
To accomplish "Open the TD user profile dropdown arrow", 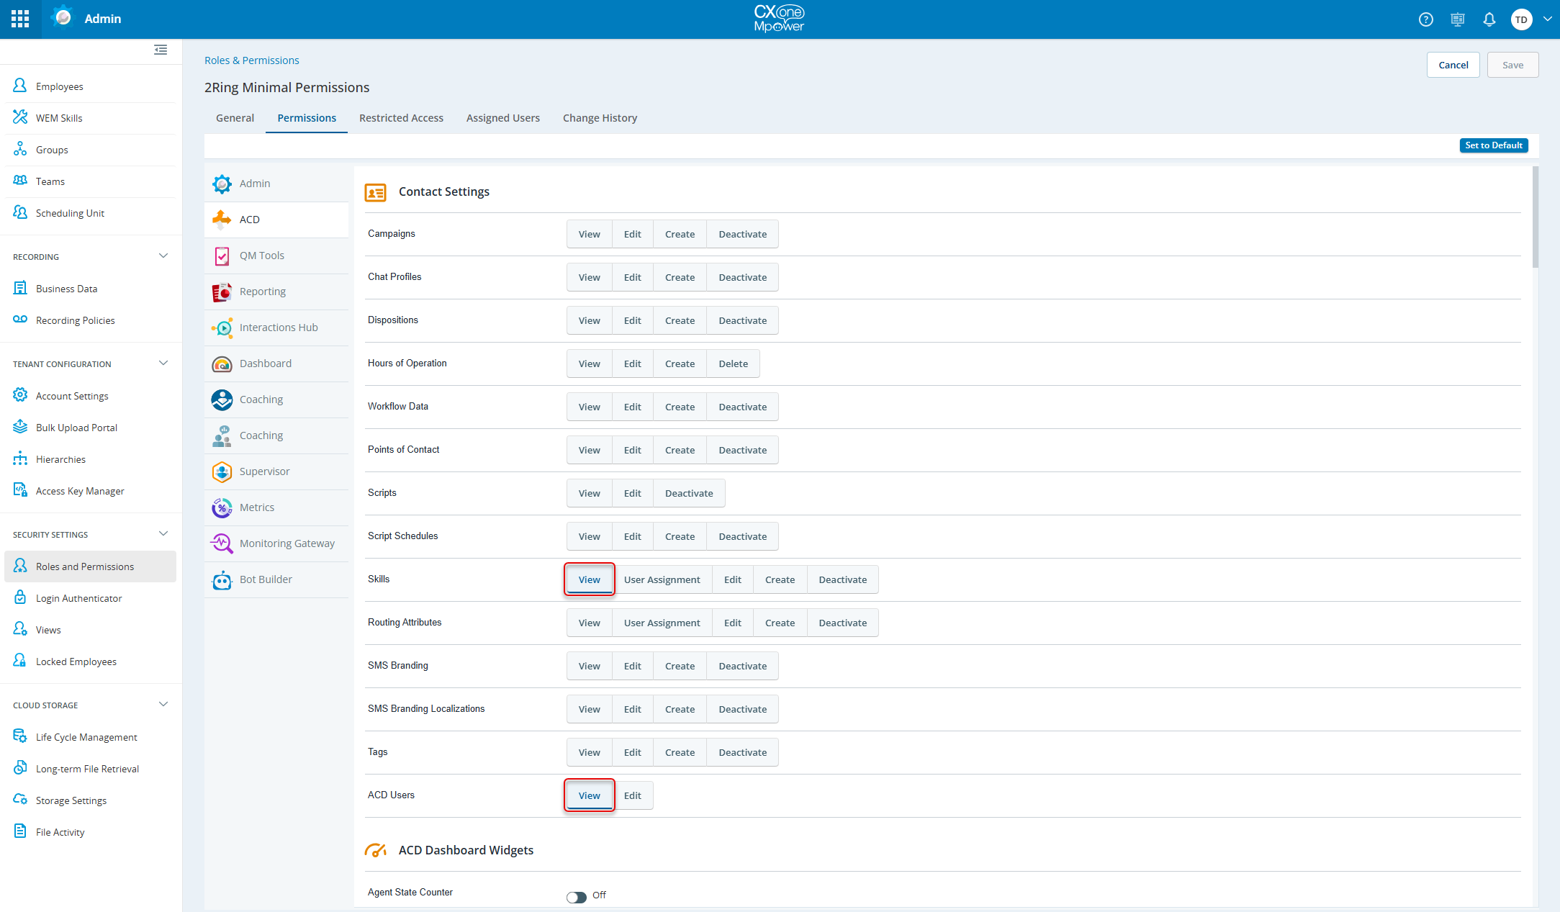I will tap(1547, 19).
